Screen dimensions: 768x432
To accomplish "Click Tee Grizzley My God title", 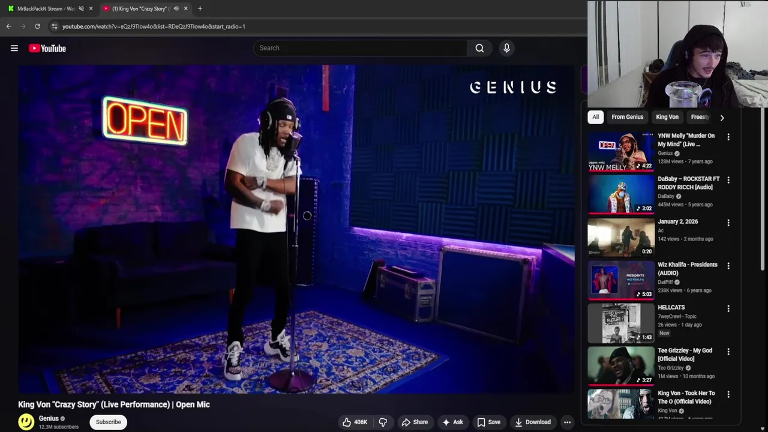I will click(x=685, y=355).
